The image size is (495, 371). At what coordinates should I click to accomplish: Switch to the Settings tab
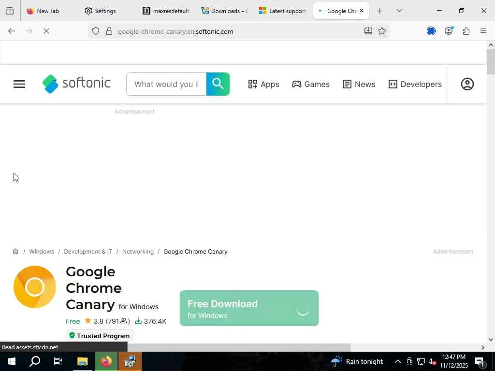(105, 11)
